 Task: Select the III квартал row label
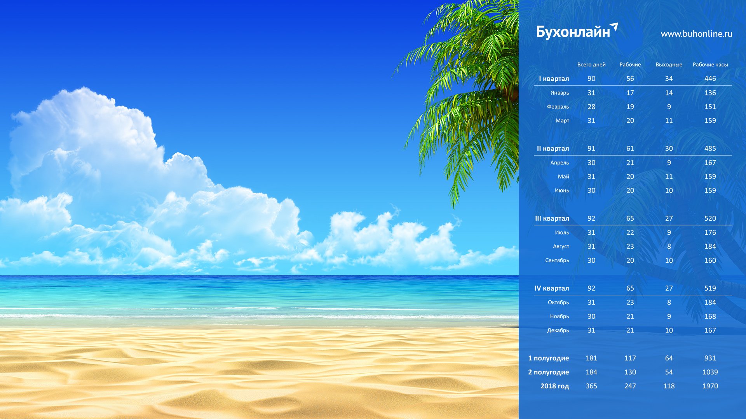[552, 218]
